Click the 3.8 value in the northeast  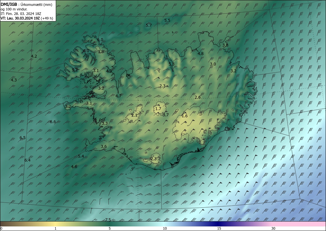pyautogui.click(x=225, y=45)
